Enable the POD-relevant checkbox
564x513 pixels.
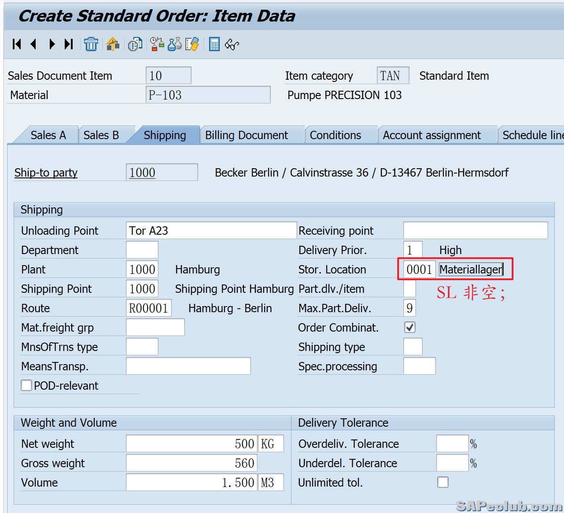[26, 385]
